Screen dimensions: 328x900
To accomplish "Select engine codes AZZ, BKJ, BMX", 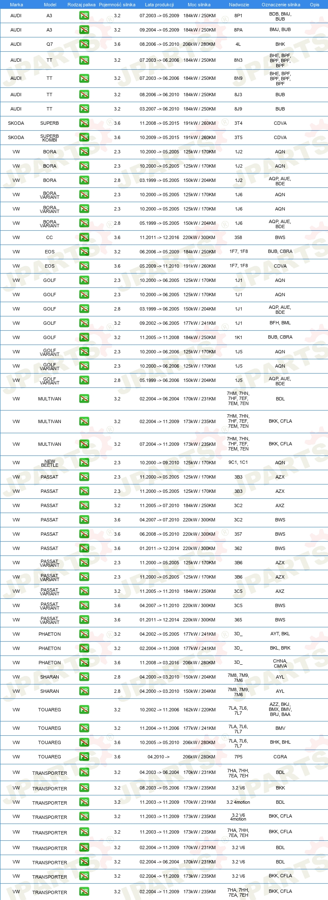I will [280, 709].
